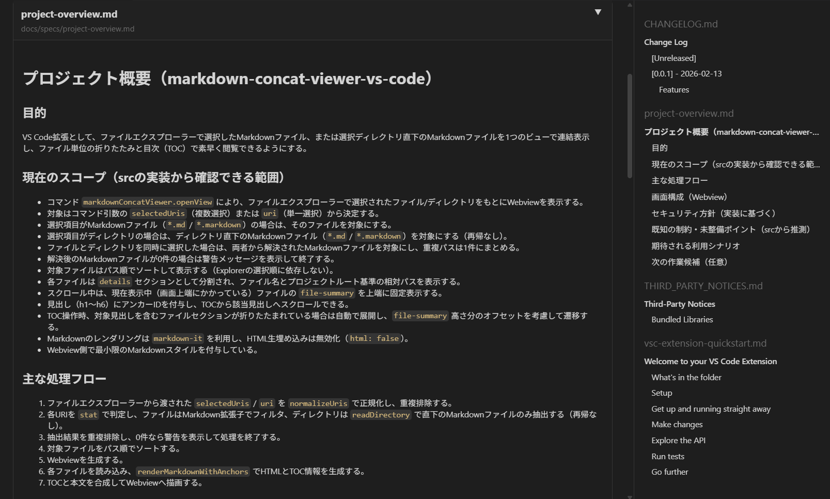This screenshot has height=499, width=830.
Task: Collapse the project-overview.md section triangle
Action: tap(598, 12)
